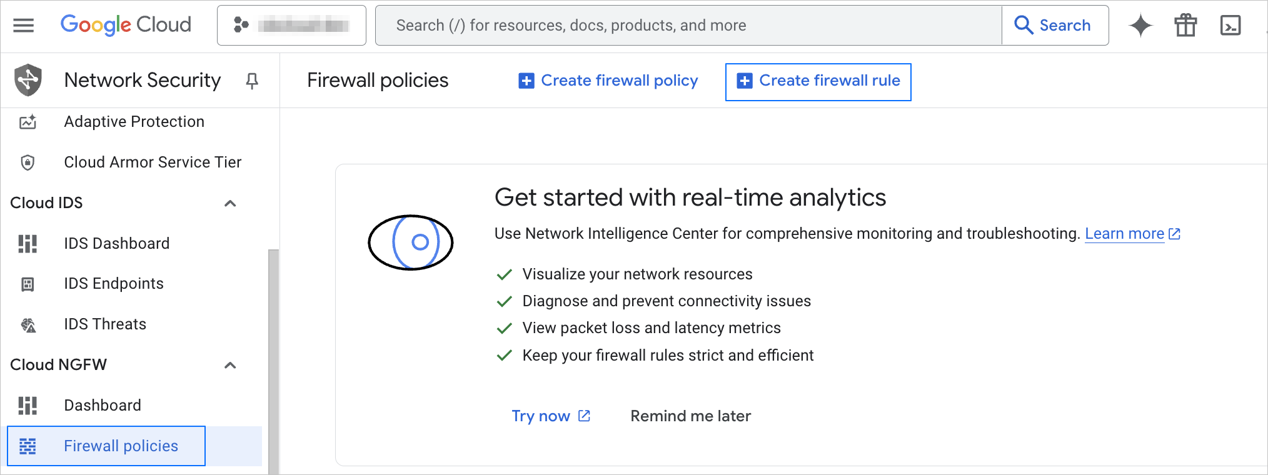Image resolution: width=1268 pixels, height=475 pixels.
Task: Click the Google Cloud logo
Action: click(x=126, y=25)
